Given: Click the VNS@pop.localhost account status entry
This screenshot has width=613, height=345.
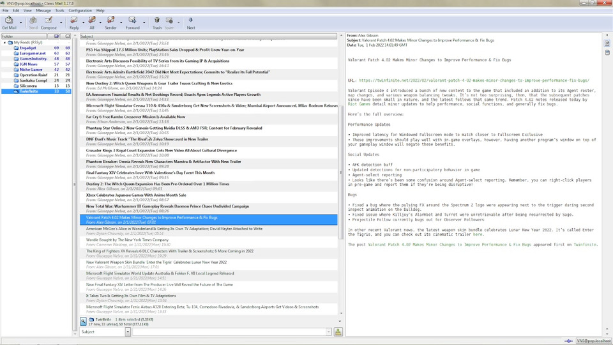Looking at the screenshot, I should click(594, 341).
